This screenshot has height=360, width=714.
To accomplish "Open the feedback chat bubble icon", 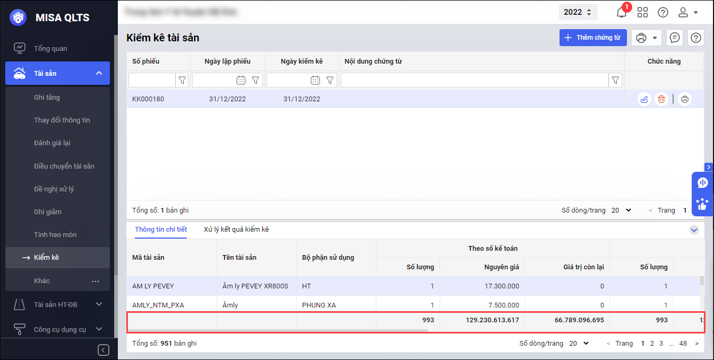I will coord(675,38).
